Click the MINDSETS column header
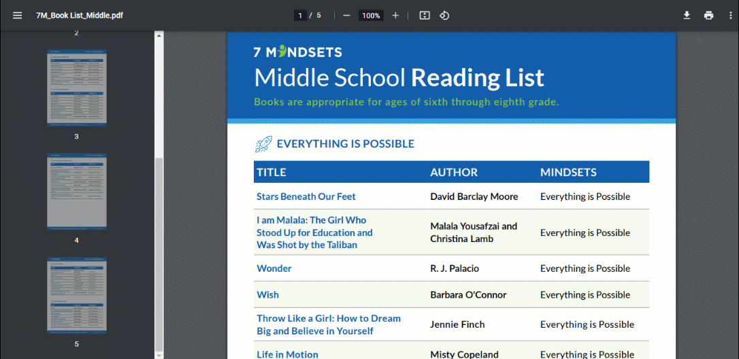Viewport: 739px width, 359px height. point(568,172)
